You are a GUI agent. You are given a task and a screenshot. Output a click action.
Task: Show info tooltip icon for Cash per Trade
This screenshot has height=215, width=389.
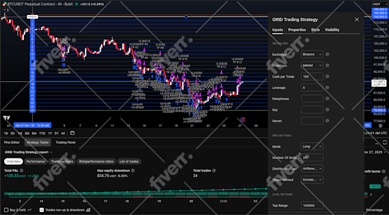327,77
